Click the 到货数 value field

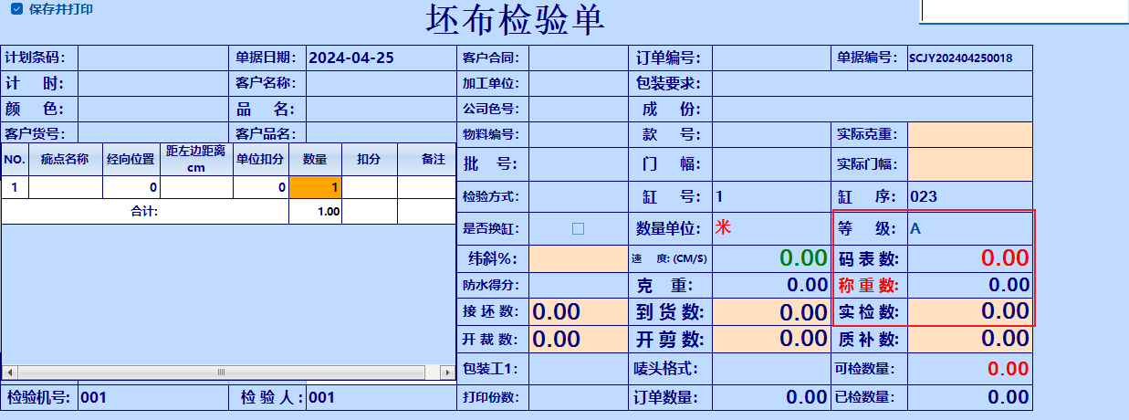click(771, 311)
